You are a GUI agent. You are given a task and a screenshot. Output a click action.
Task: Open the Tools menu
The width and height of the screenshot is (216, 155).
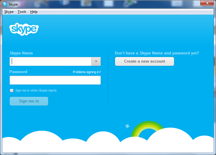[22, 12]
